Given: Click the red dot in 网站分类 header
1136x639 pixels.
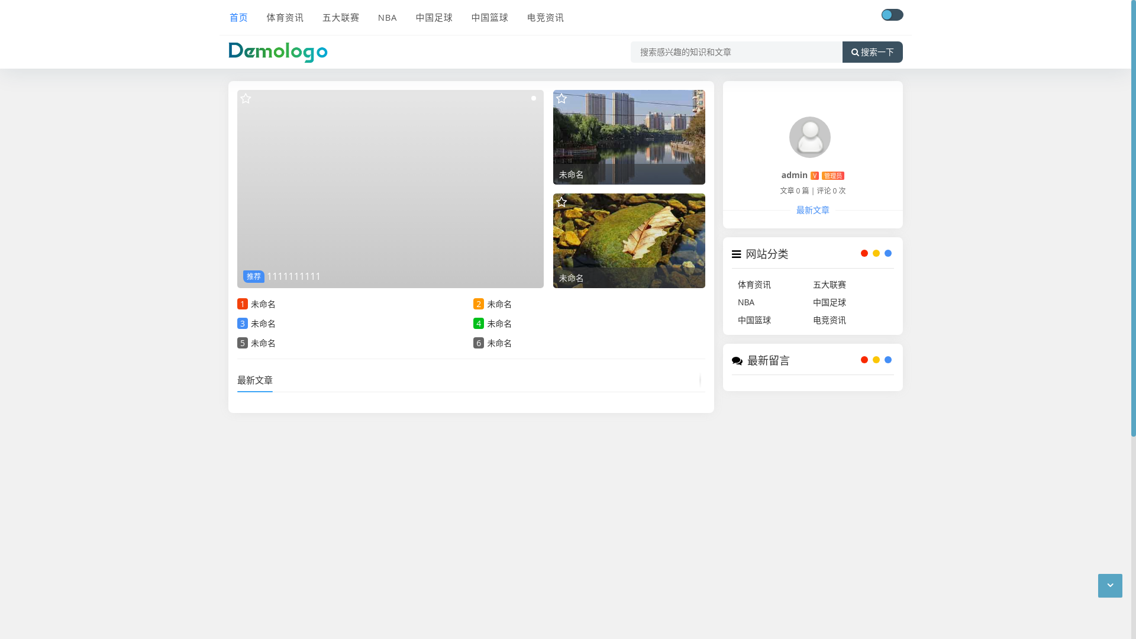Looking at the screenshot, I should (x=864, y=253).
